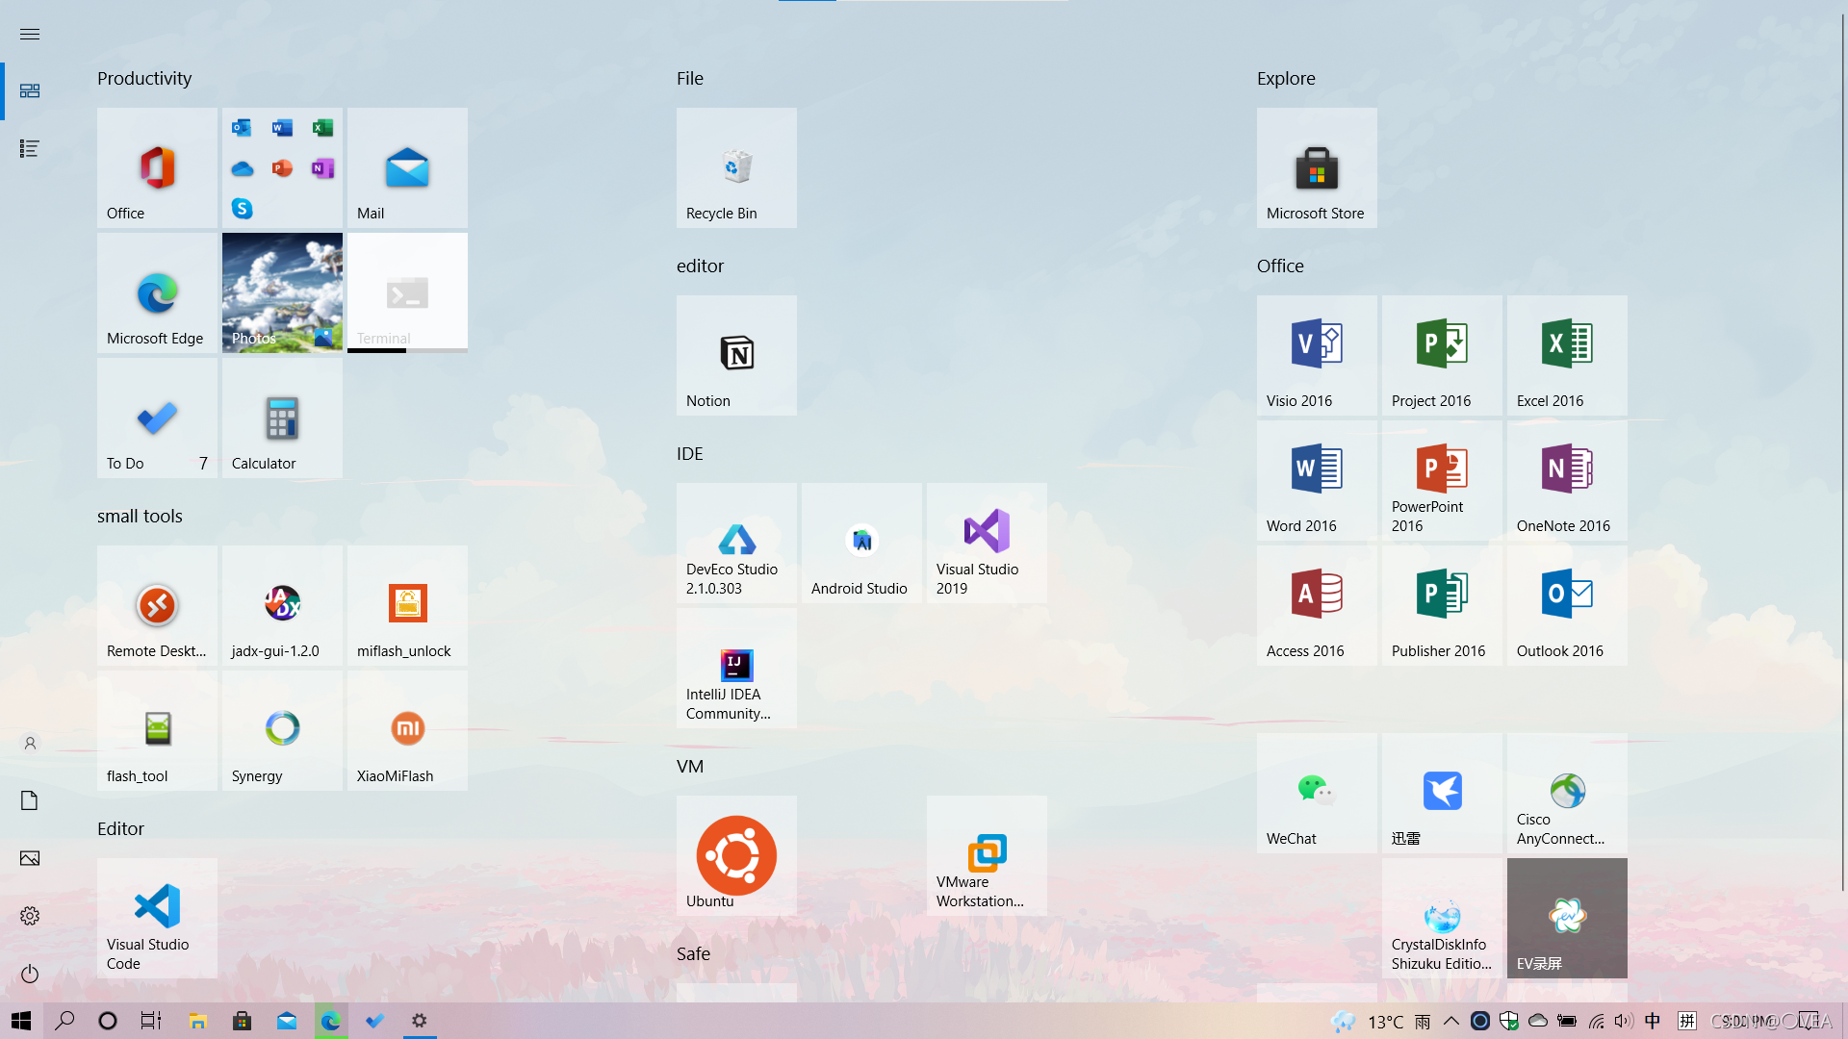Open WeChat app tile
The image size is (1848, 1039).
click(1316, 793)
